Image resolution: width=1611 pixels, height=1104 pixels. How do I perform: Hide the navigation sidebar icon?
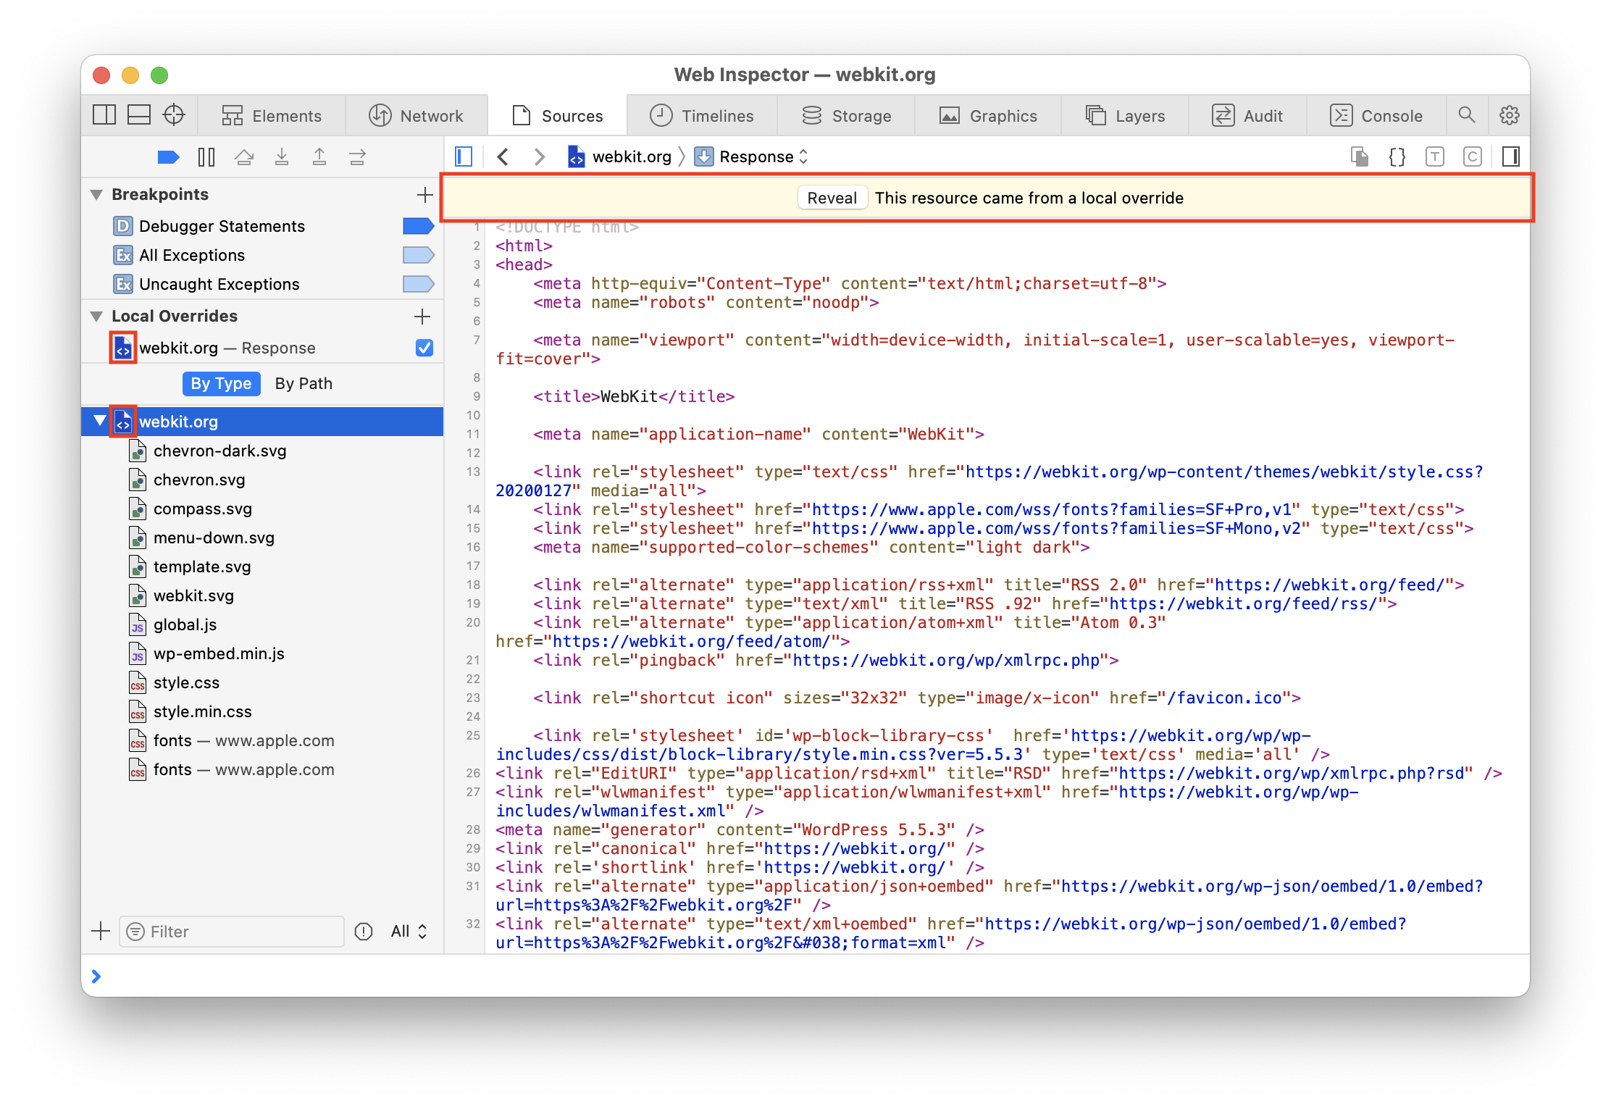(464, 157)
